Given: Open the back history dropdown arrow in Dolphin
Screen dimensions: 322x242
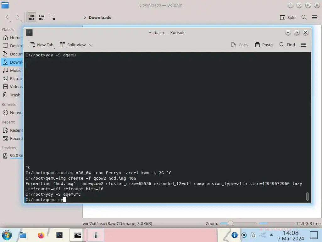Looking at the screenshot, I should [x=10, y=21].
